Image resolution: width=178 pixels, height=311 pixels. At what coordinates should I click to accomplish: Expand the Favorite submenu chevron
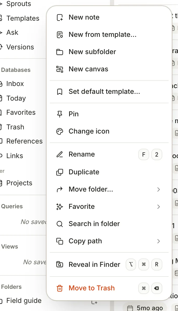click(159, 207)
